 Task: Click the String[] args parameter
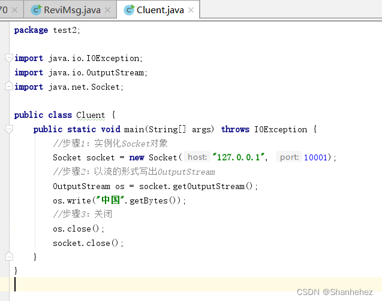pos(181,129)
